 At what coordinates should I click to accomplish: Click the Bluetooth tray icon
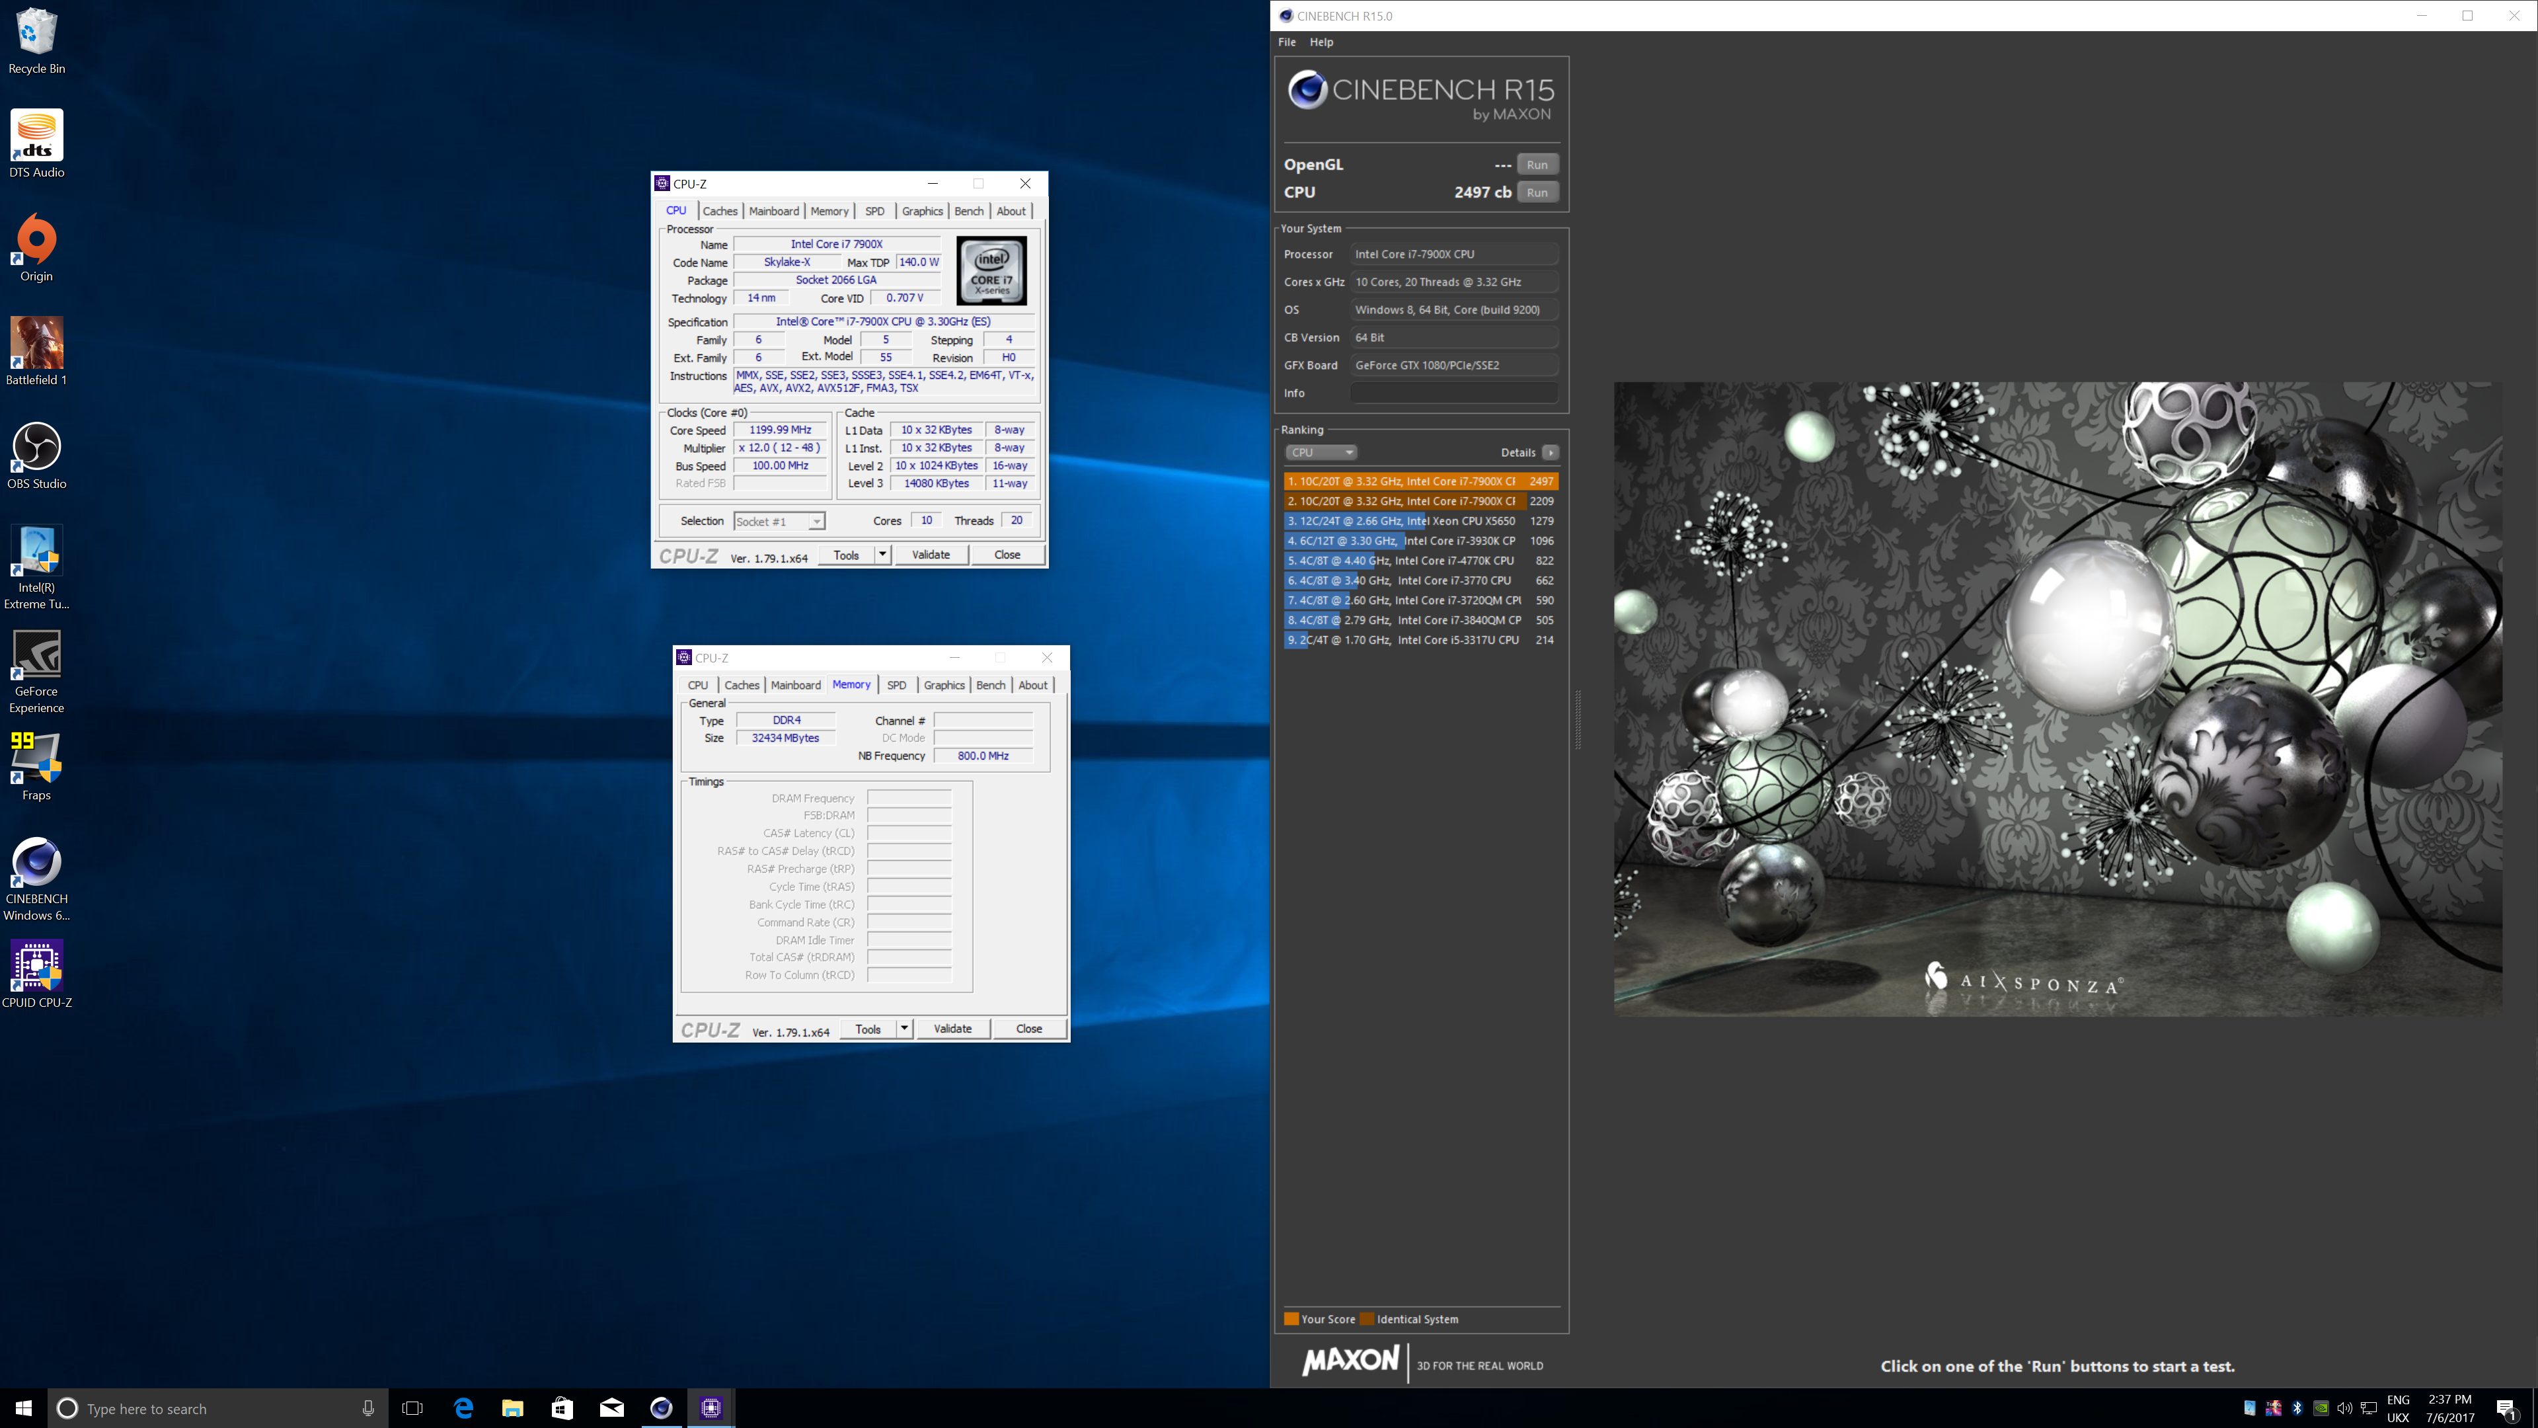click(x=2297, y=1408)
